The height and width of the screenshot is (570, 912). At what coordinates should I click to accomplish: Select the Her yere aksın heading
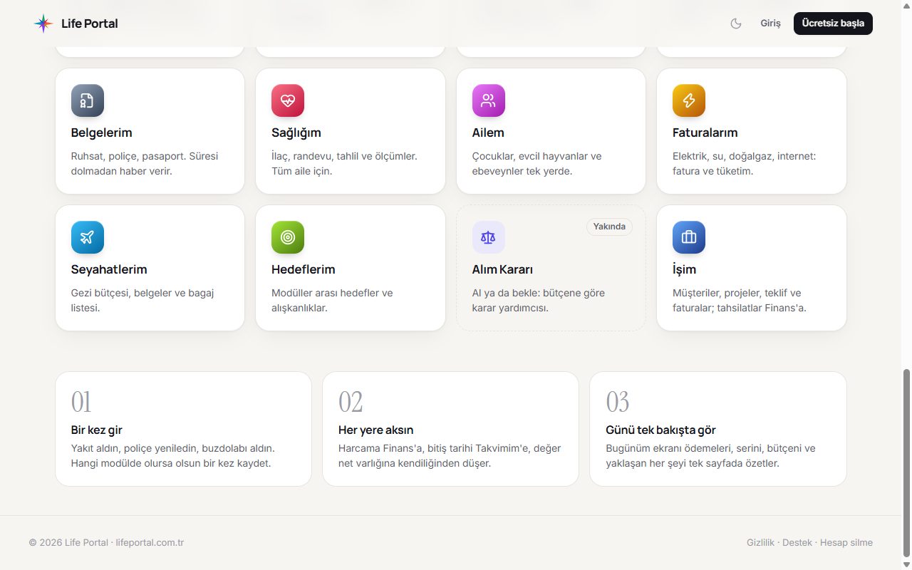[375, 430]
